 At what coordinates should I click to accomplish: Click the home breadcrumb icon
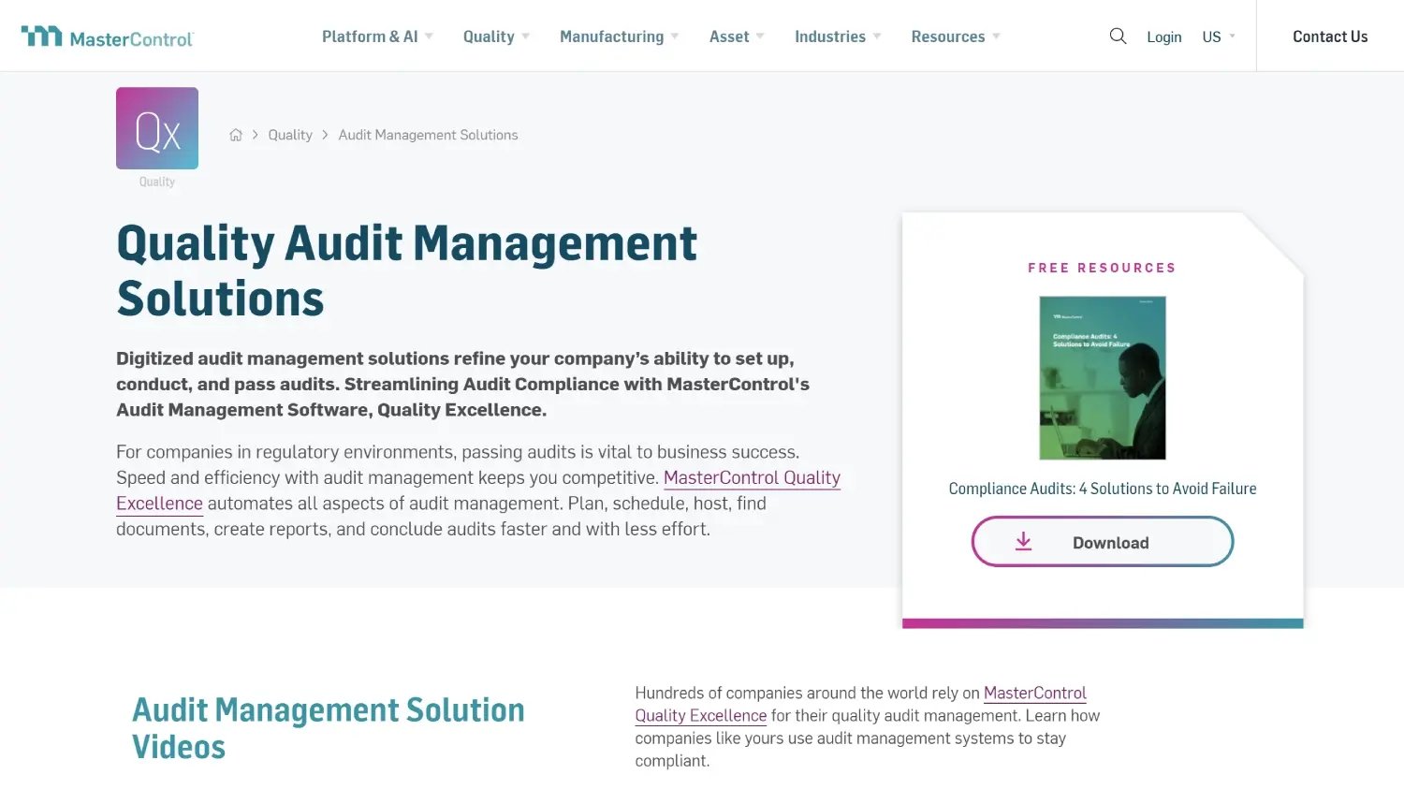pyautogui.click(x=236, y=135)
